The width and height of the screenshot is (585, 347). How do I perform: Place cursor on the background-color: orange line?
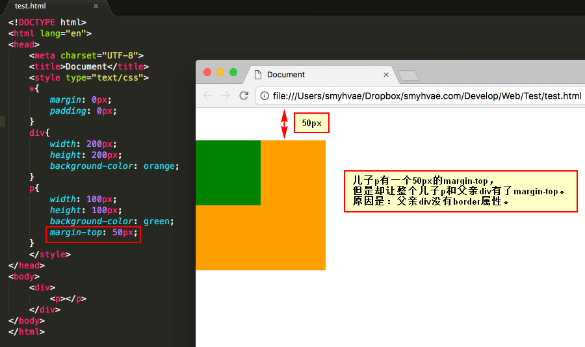[x=113, y=166]
